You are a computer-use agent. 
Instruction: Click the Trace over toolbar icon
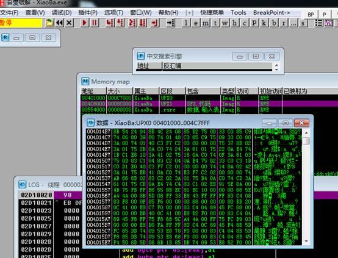(142, 23)
